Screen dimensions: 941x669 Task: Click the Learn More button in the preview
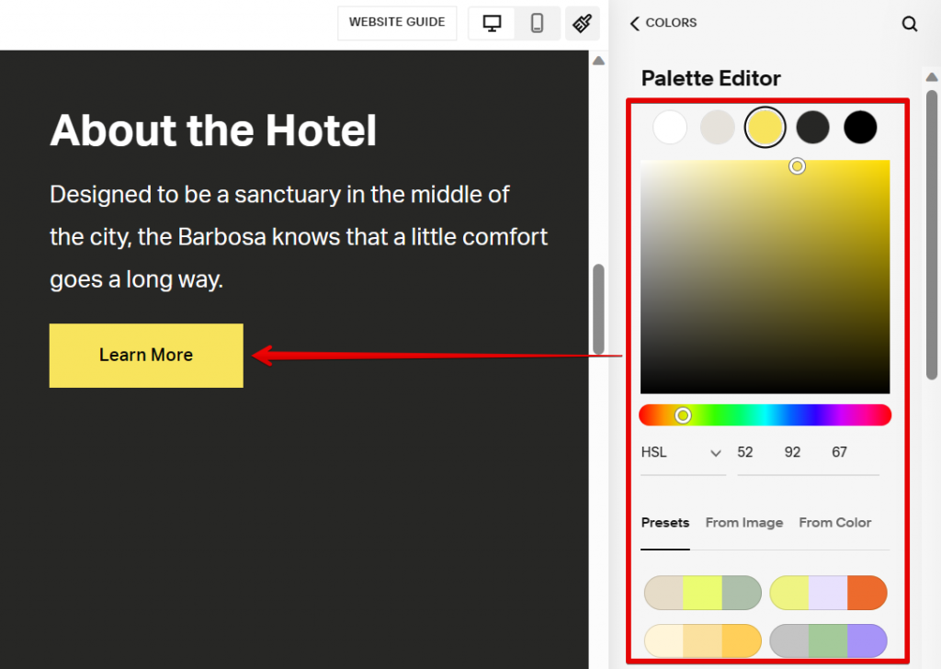pyautogui.click(x=146, y=355)
